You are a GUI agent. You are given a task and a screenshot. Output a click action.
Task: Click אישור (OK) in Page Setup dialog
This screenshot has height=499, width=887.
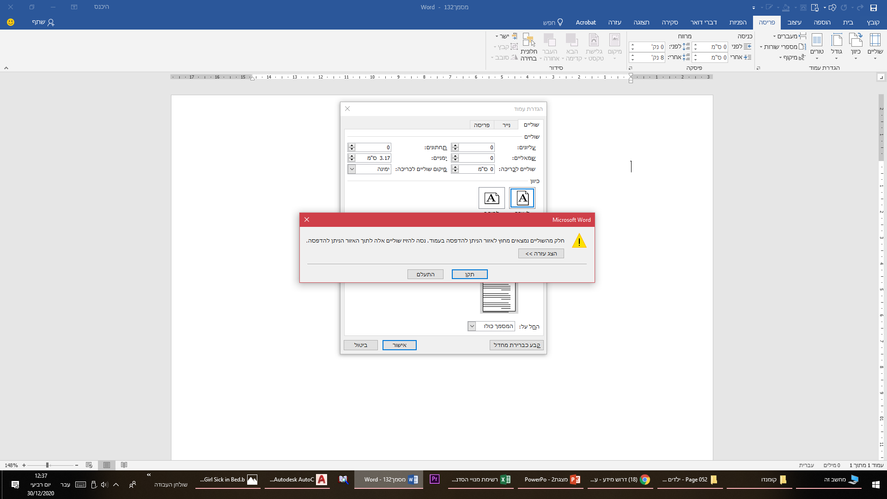[399, 345]
